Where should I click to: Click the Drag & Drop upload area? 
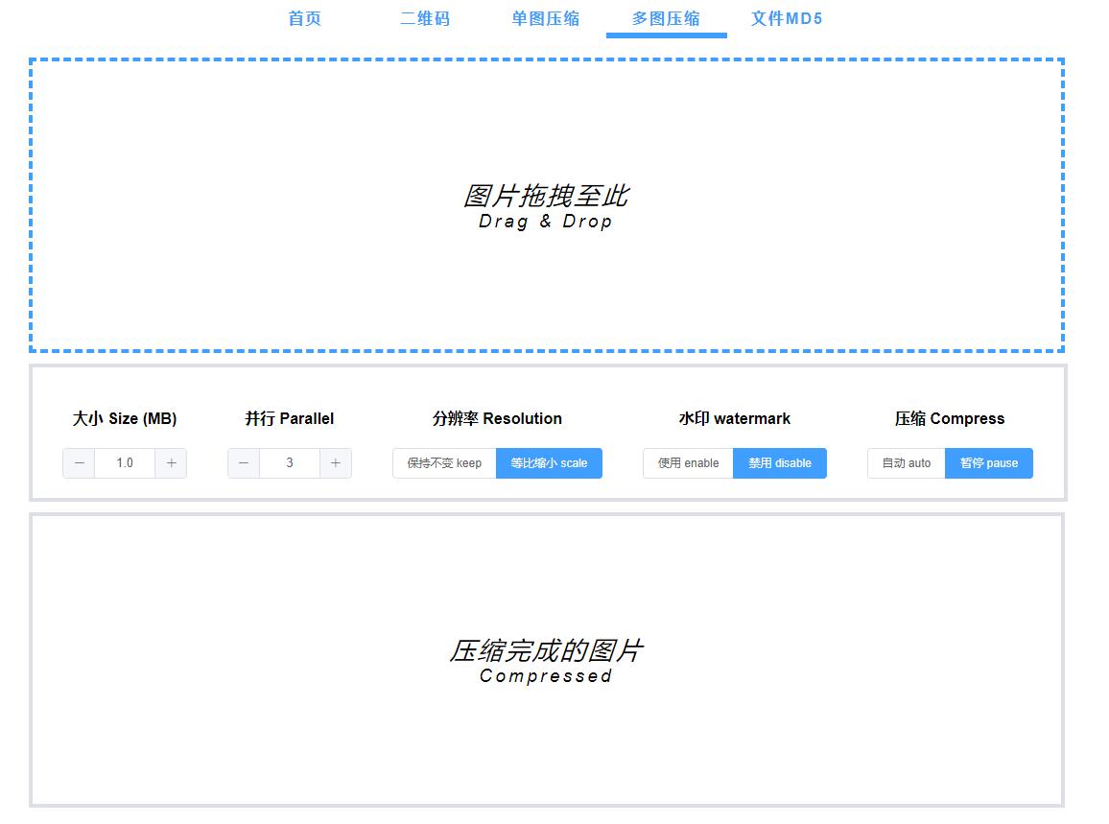click(547, 206)
